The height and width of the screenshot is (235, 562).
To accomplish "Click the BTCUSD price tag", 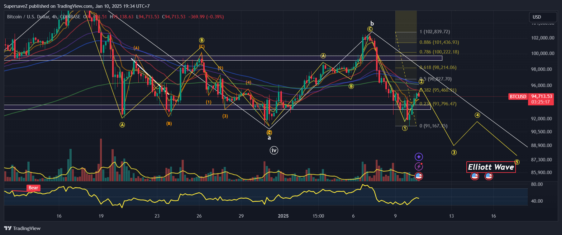I will (518, 97).
